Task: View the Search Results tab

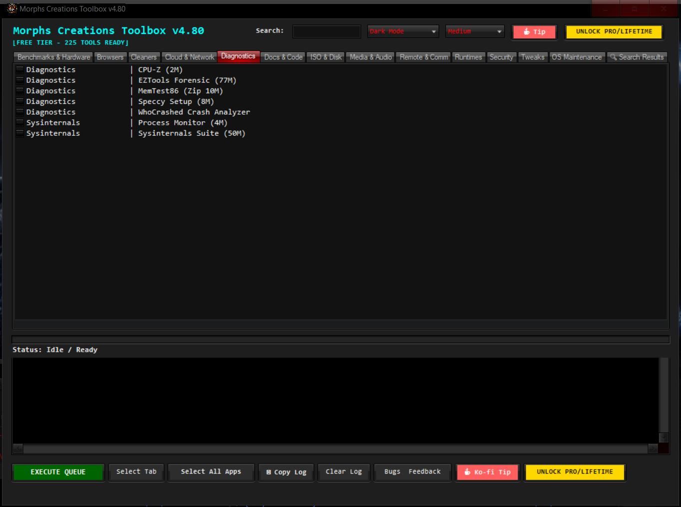Action: click(637, 57)
